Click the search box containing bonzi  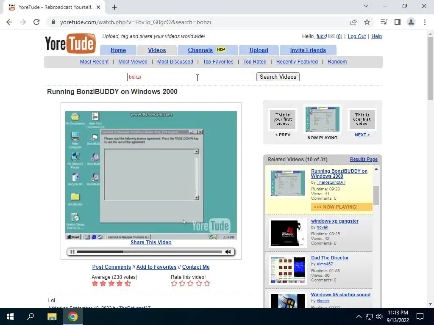[191, 77]
